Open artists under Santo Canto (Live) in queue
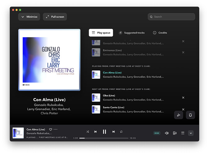The width and height of the screenshot is (209, 154). (133, 111)
